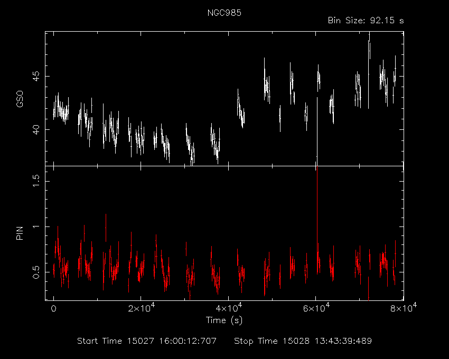
Task: Click the PIN tick label 1.5
Action: 36,181
